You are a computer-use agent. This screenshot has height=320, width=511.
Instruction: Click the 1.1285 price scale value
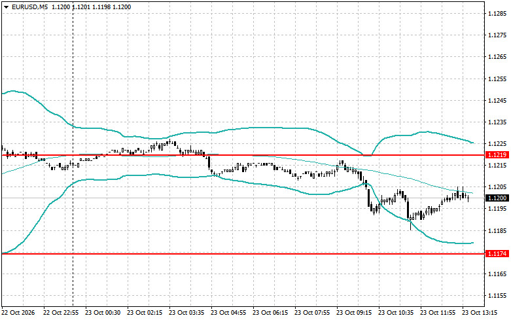click(x=497, y=14)
